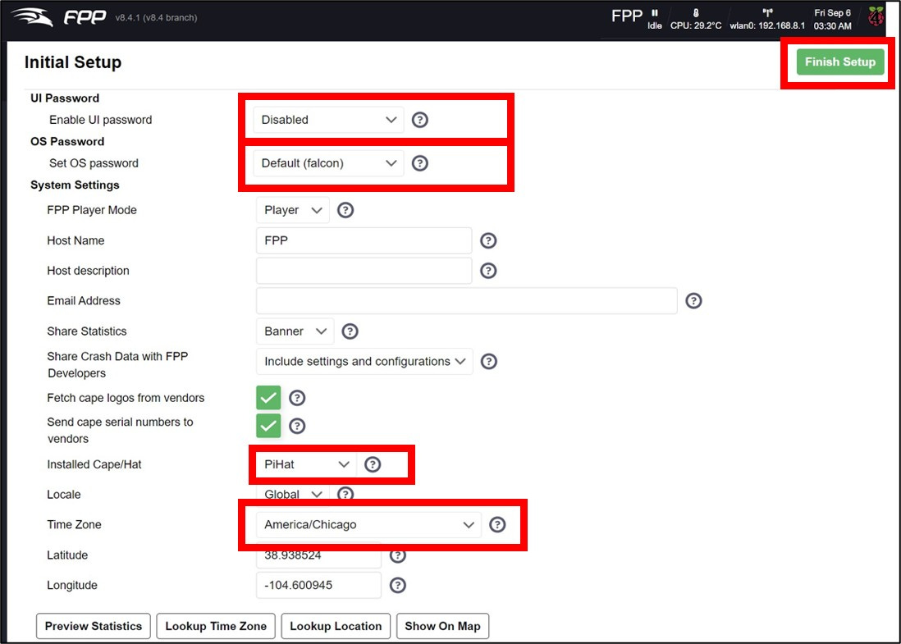Open the Installed Cape/Hat PiHat dropdown
Screen dimensions: 901x644
coord(306,464)
